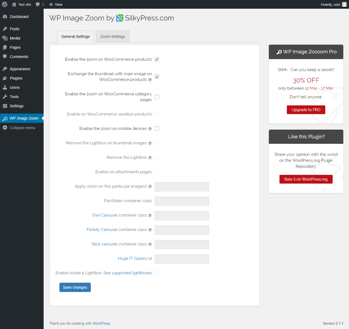
Task: Click the Owl Carousel container class field
Action: (x=182, y=216)
